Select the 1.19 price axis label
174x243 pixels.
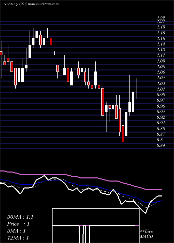pyautogui.click(x=161, y=27)
